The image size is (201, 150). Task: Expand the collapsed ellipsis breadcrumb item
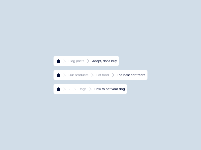pos(70,89)
